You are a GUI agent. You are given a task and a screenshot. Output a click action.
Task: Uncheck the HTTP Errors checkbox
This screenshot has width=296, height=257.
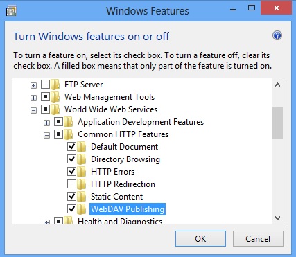[x=71, y=171]
